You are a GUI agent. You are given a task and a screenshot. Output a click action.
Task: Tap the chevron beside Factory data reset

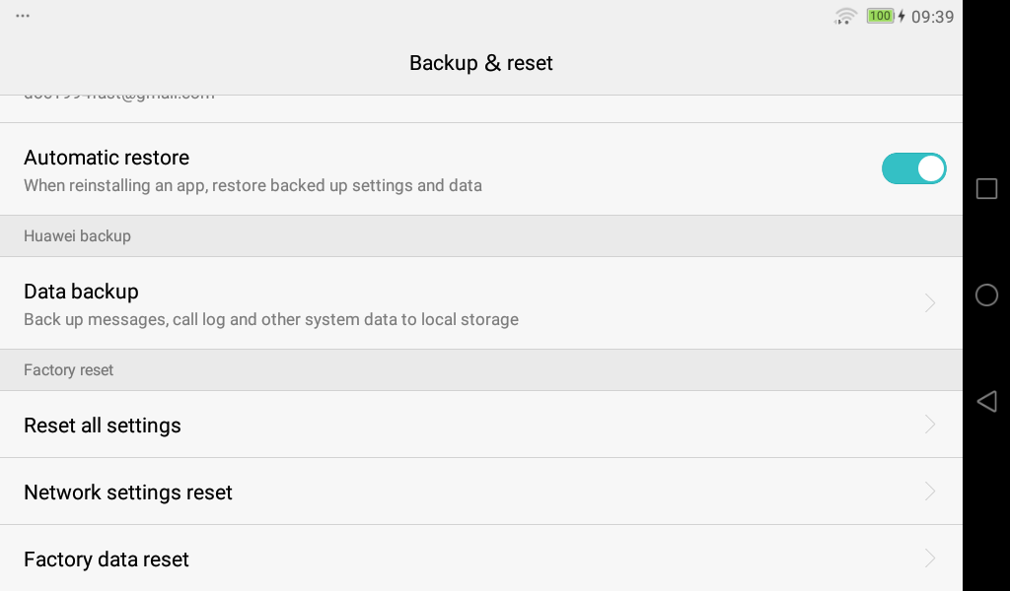pyautogui.click(x=930, y=558)
